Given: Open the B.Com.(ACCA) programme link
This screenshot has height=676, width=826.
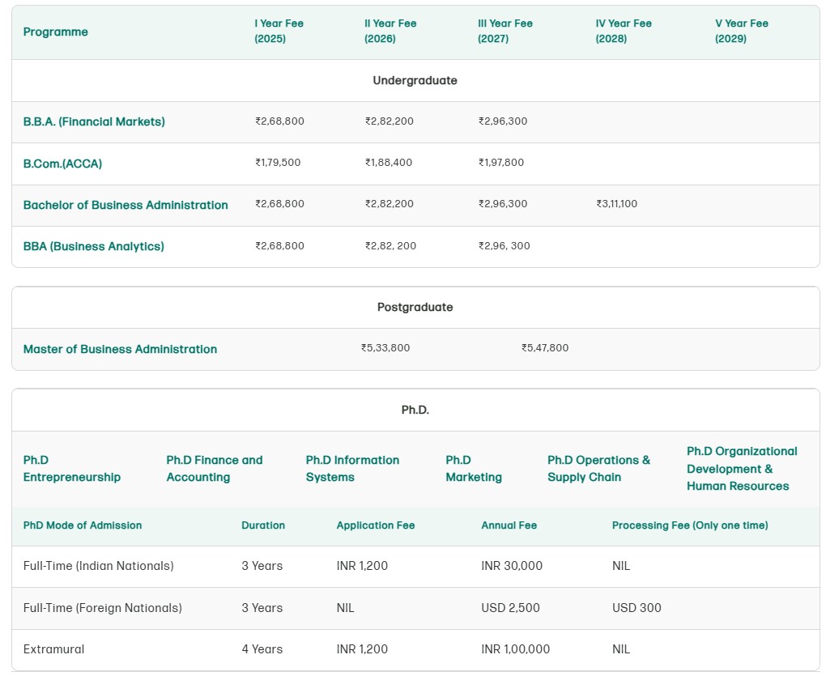Looking at the screenshot, I should click(62, 164).
